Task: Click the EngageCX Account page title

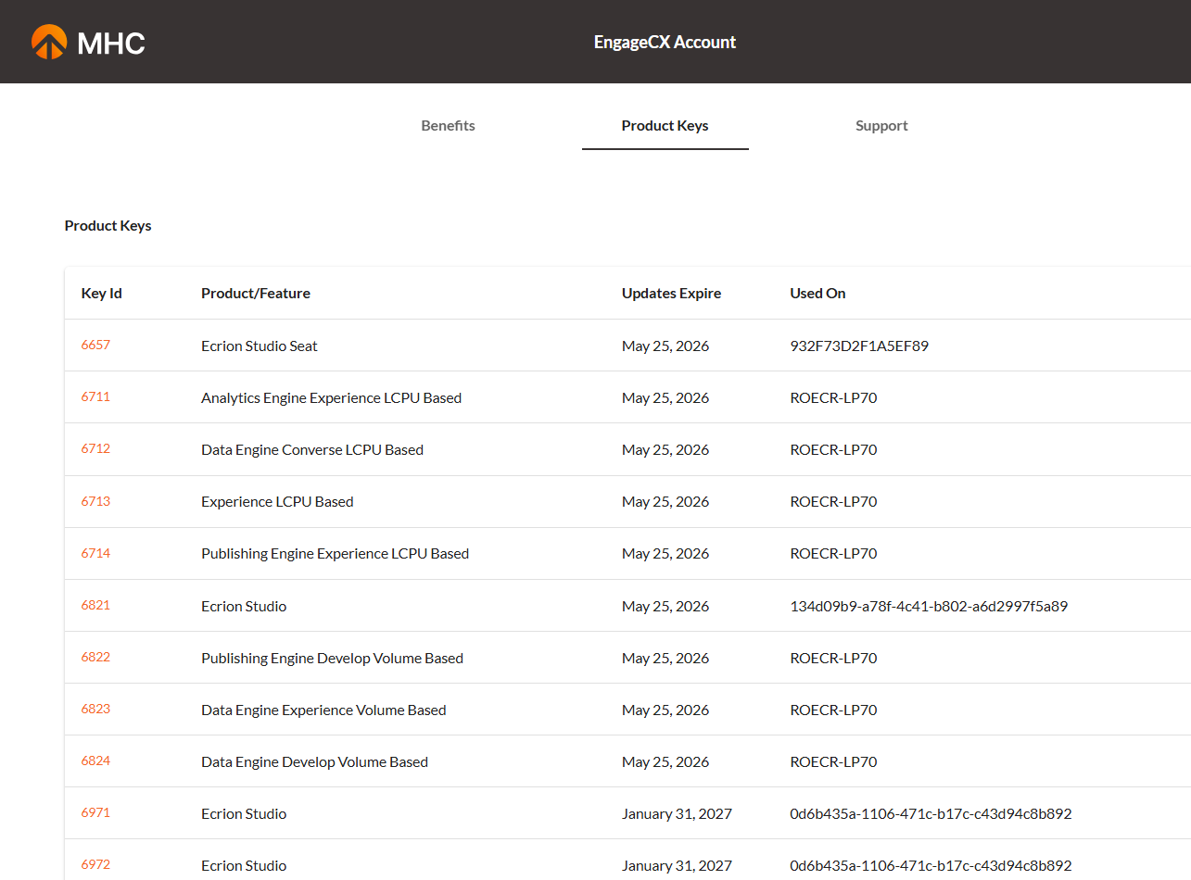Action: click(665, 42)
